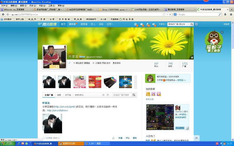Screen dimensions: 234x146
Task: Open the 书签 menu in Firefox
Action: point(42,6)
